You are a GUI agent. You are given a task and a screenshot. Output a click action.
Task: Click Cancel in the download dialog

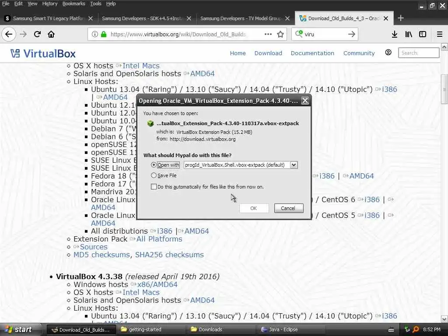[288, 208]
